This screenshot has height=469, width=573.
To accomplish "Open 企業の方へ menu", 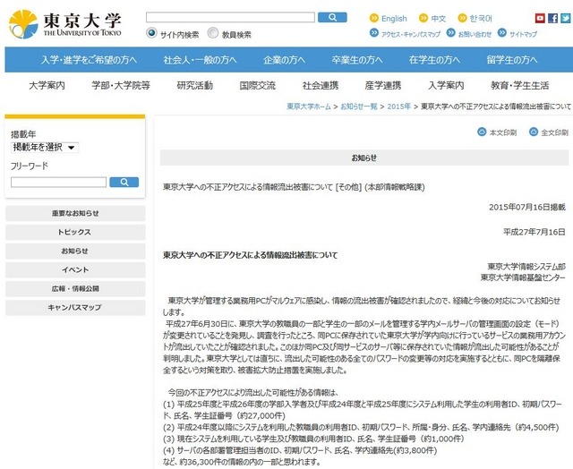I will (x=284, y=60).
